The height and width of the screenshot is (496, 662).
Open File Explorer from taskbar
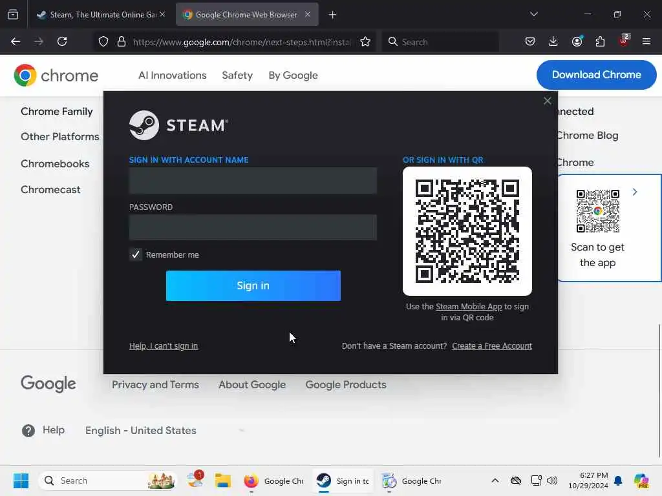[x=222, y=480]
